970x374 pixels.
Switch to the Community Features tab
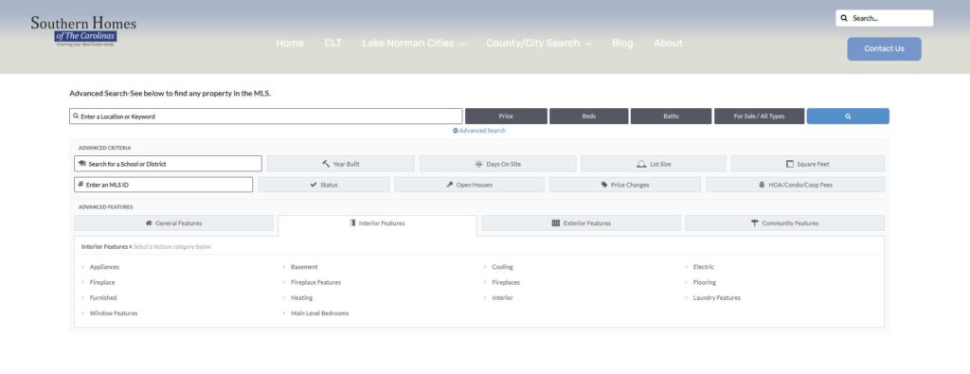coord(784,223)
